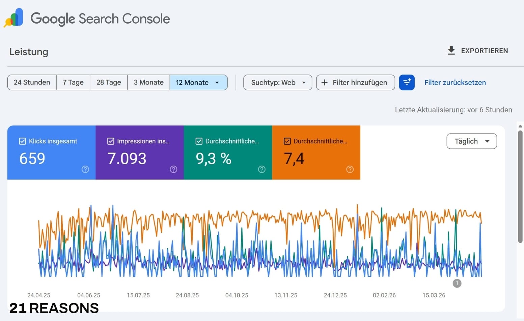Click the vertical scrollbar thumb
This screenshot has width=524, height=321.
[x=520, y=186]
